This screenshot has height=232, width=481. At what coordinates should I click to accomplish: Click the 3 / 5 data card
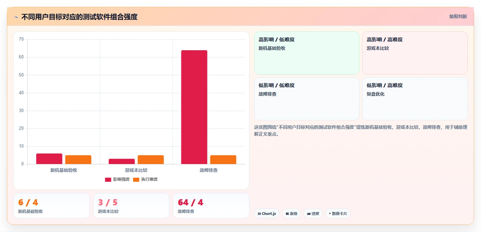click(131, 206)
